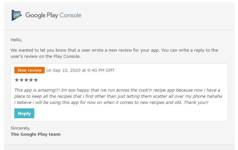Click the sentence We wanted to let you know
The height and width of the screenshot is (150, 238).
[114, 53]
